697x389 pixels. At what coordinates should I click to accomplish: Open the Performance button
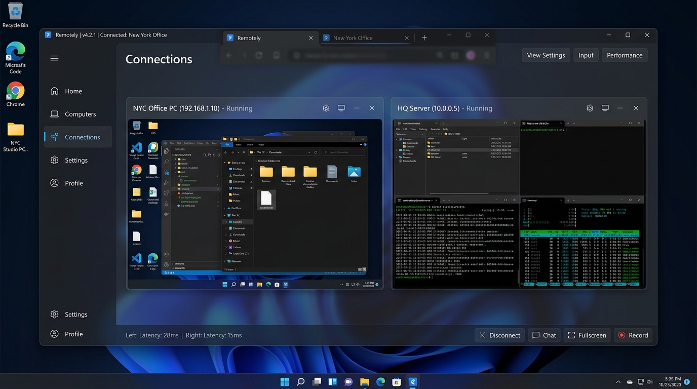625,55
